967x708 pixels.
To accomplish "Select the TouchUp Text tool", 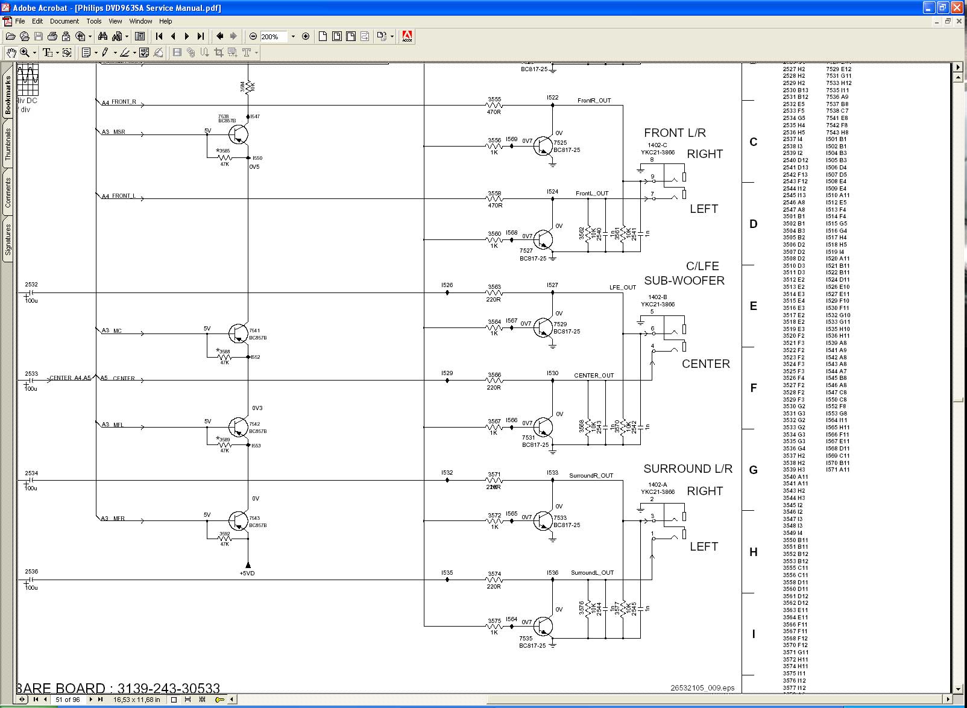I will tap(246, 52).
